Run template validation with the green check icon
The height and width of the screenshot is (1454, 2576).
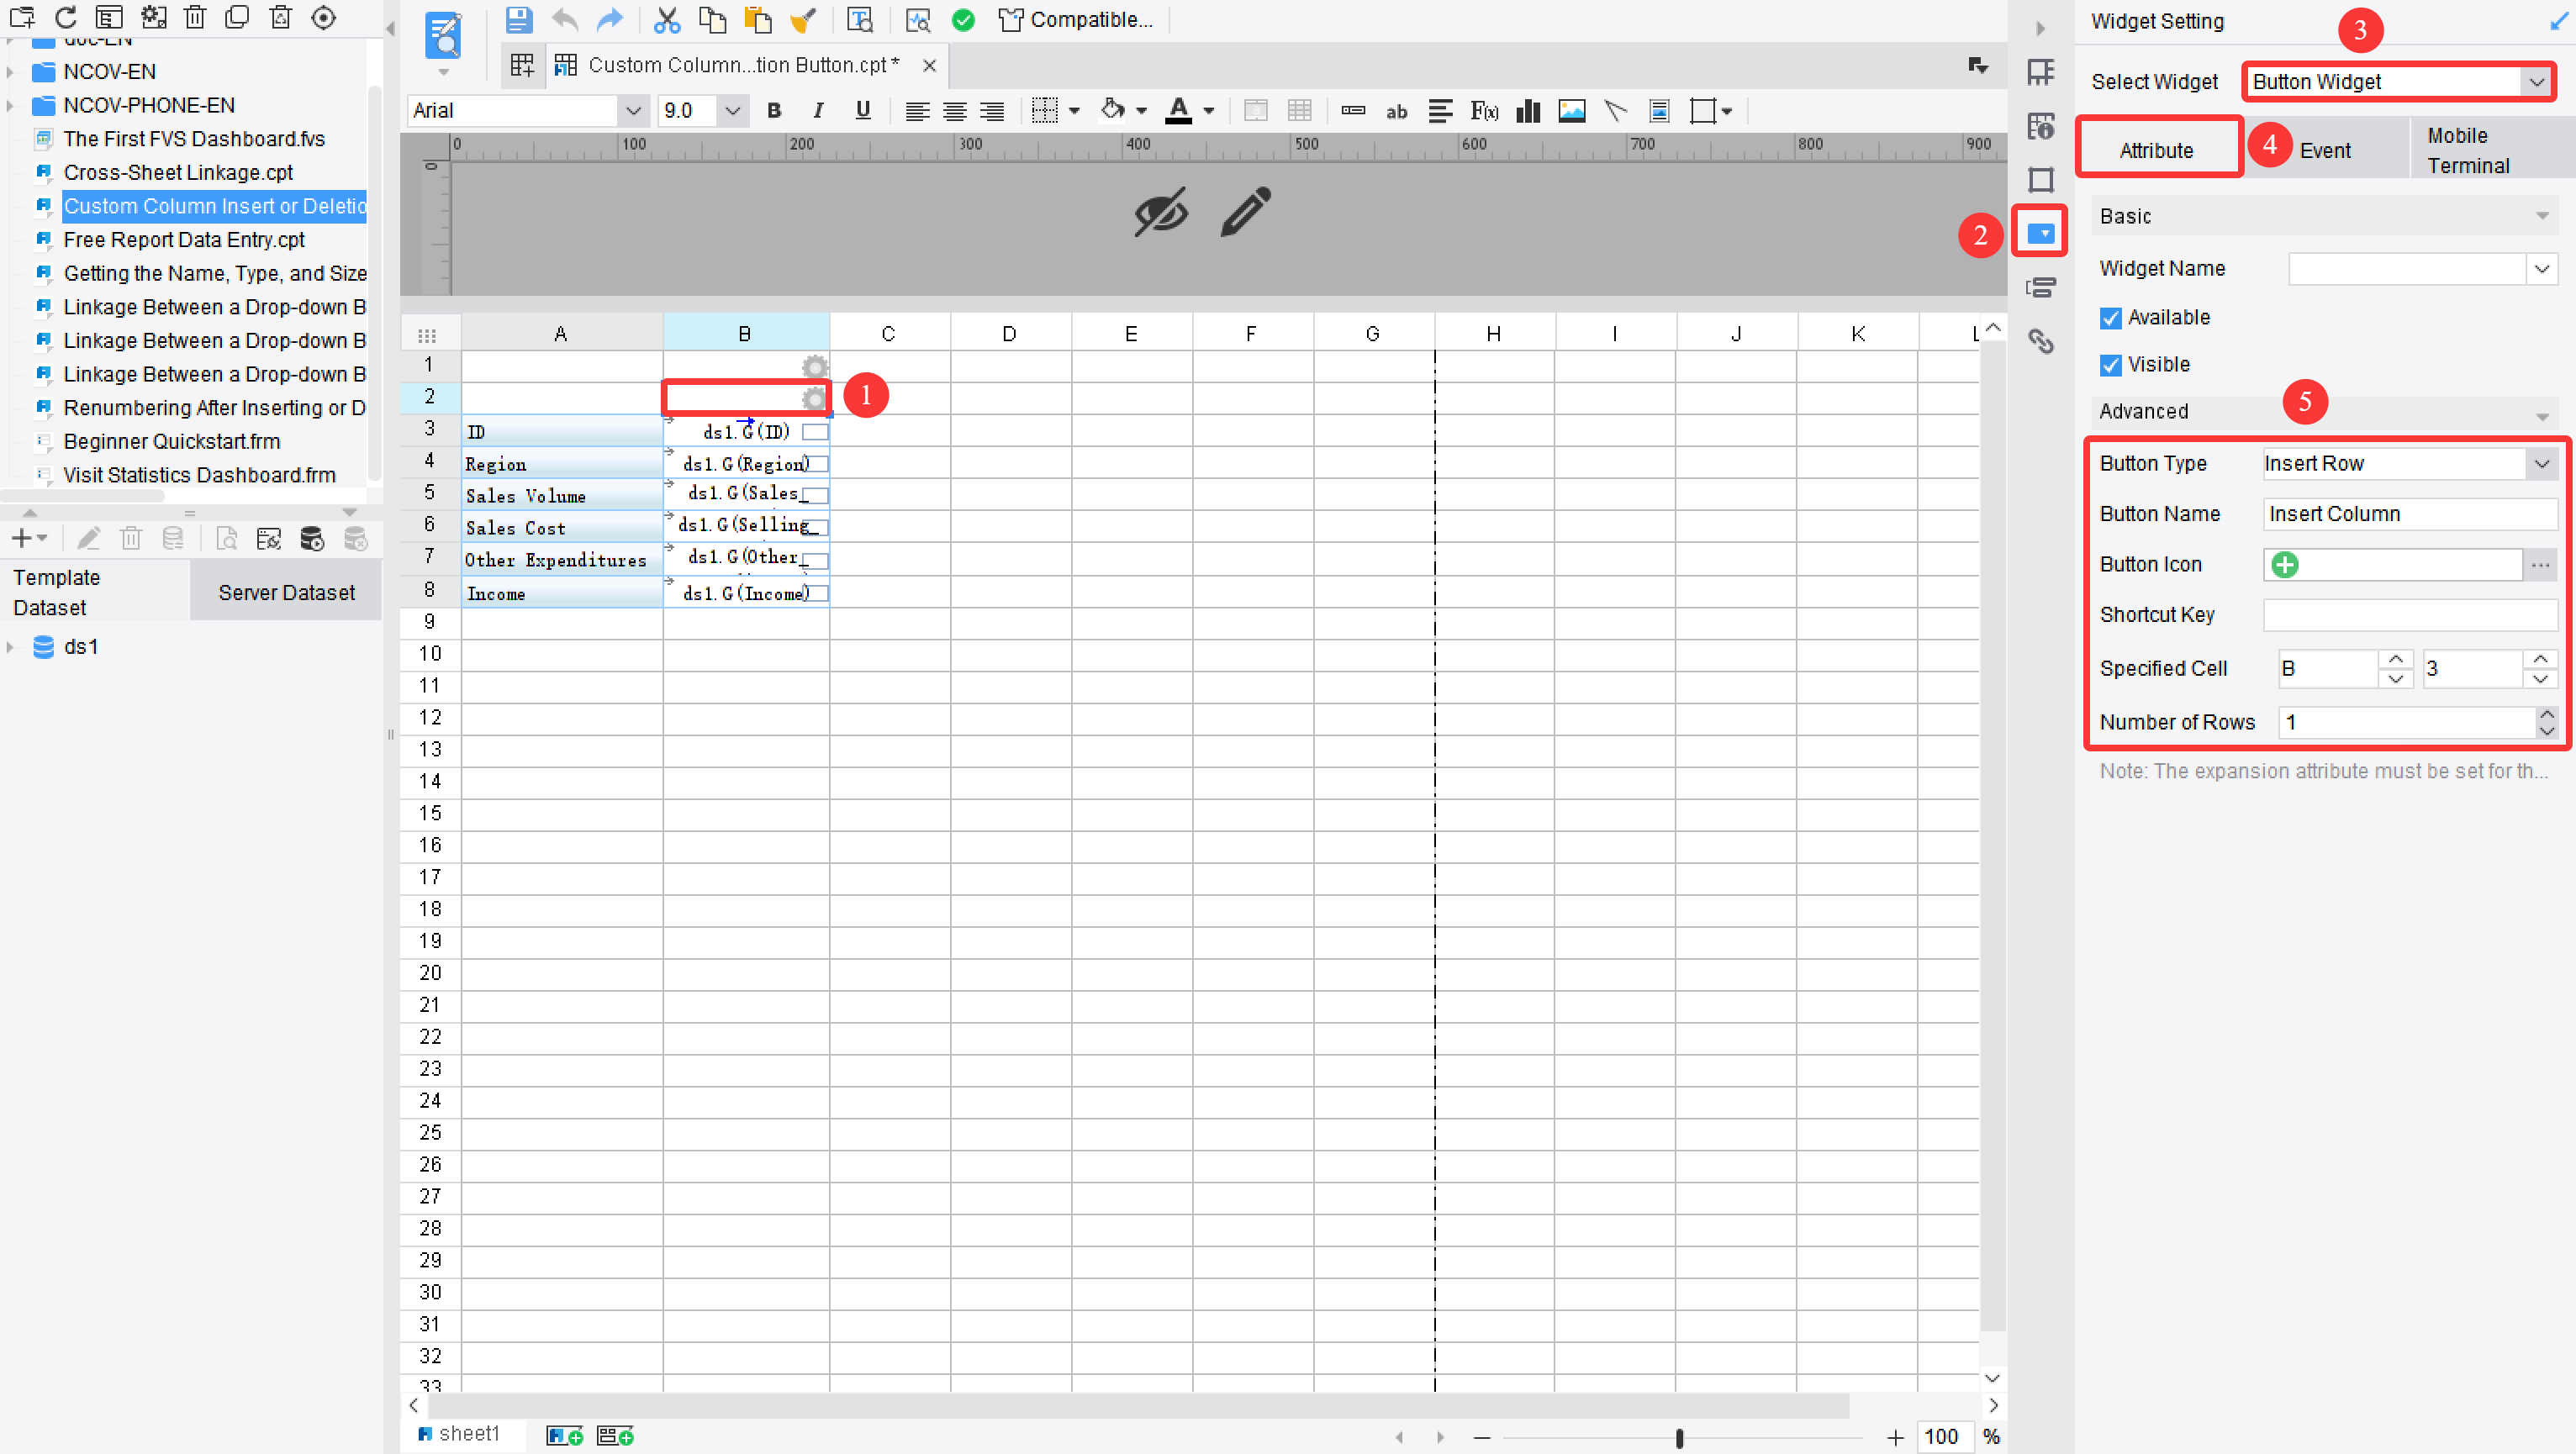coord(961,20)
